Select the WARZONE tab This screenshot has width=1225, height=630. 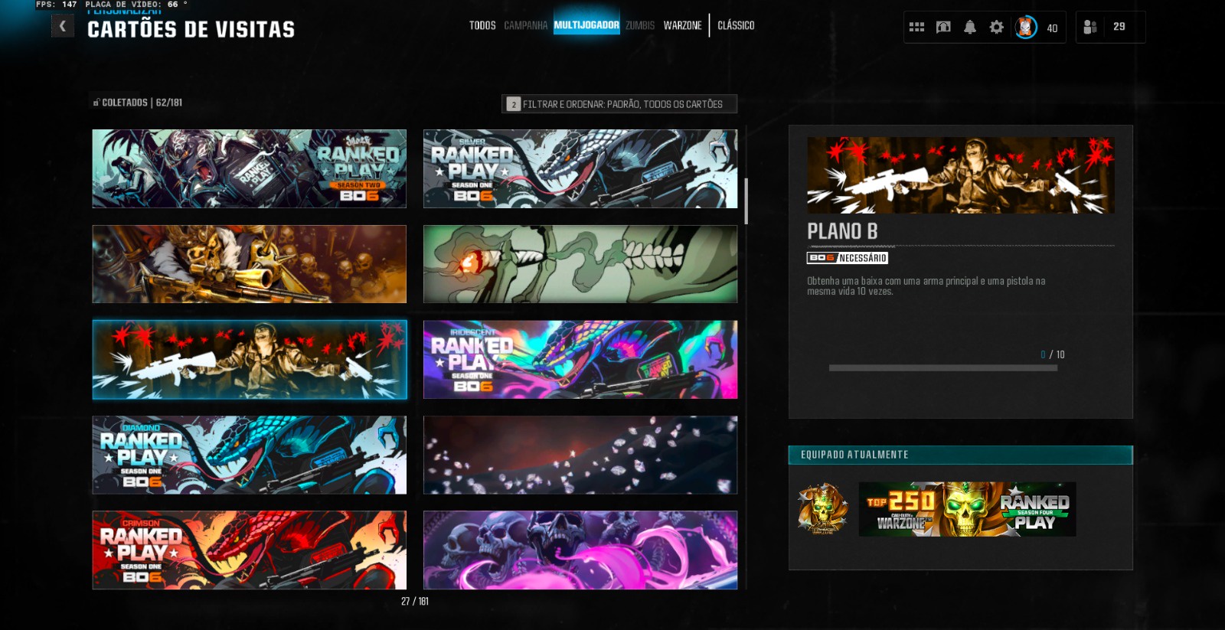(x=682, y=25)
